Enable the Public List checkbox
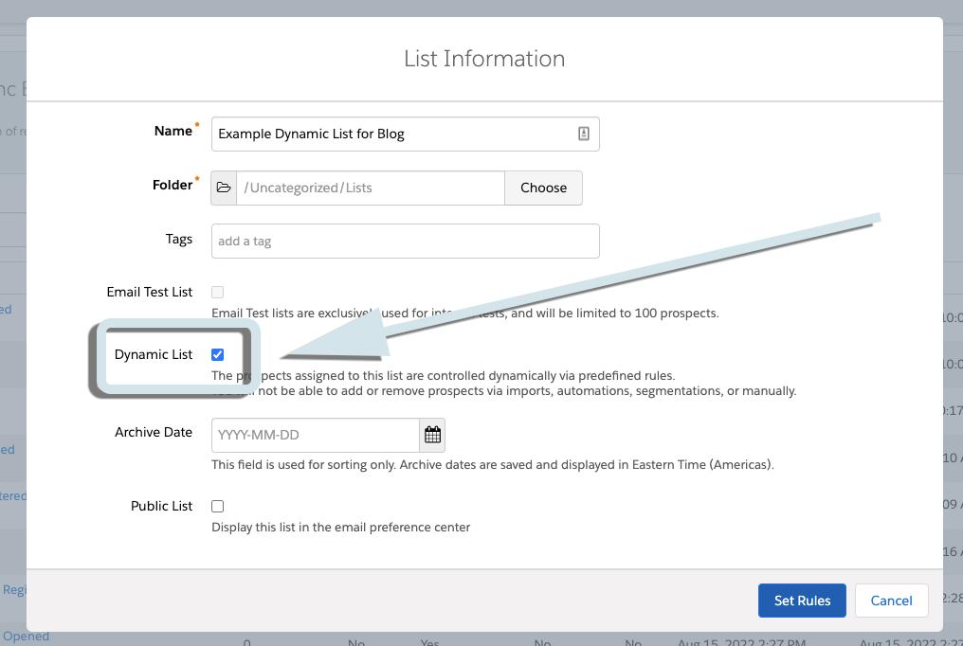963x646 pixels. 218,507
